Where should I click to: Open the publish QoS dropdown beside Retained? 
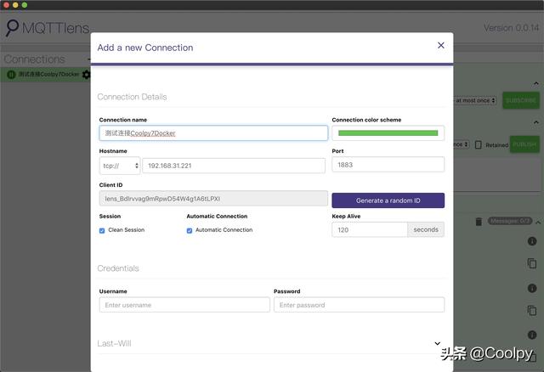point(462,144)
